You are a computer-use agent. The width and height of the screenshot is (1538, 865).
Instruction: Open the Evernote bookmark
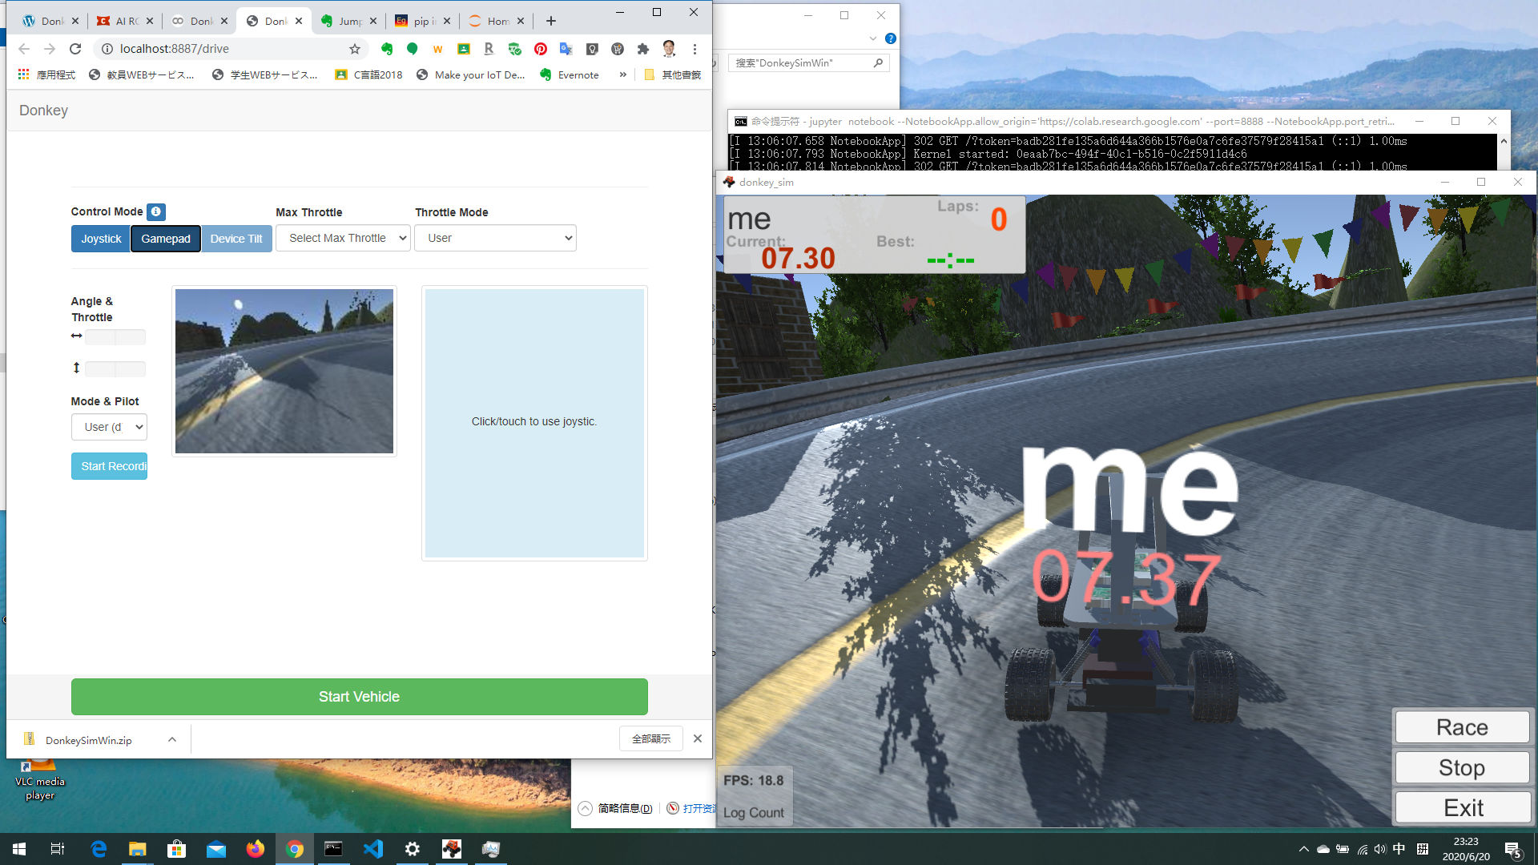coord(570,74)
